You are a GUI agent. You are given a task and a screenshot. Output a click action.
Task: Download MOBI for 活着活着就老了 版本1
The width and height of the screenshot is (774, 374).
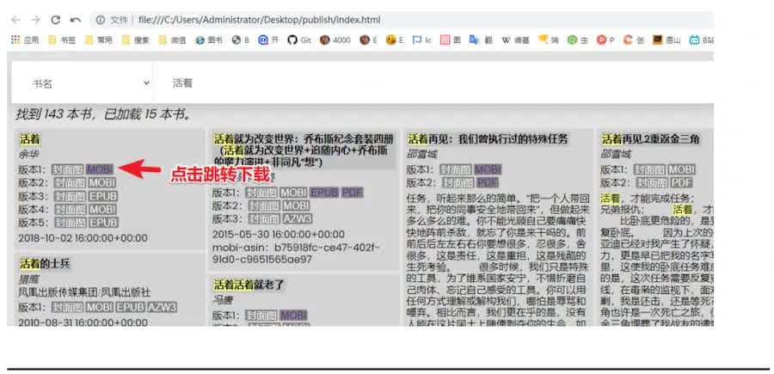coord(293,315)
